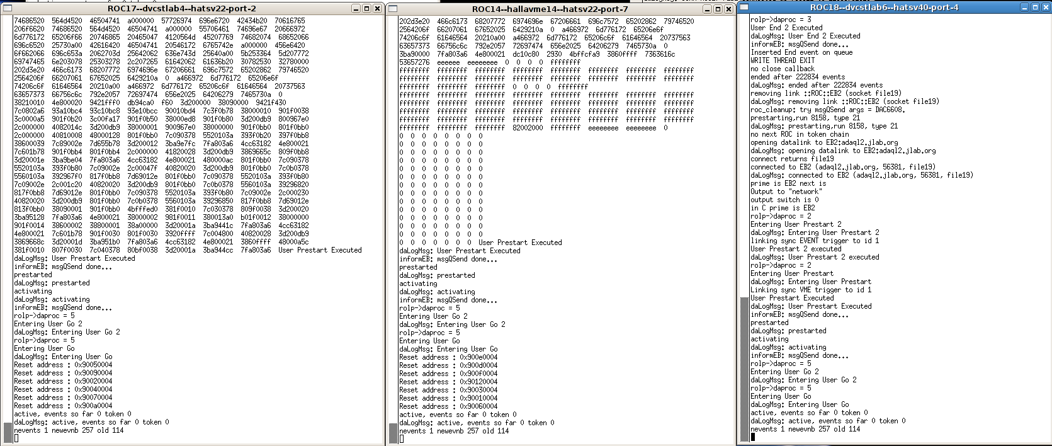The height and width of the screenshot is (446, 1052).
Task: Maximize the ROC17--dvcstlab4 terminal window
Action: coord(366,9)
